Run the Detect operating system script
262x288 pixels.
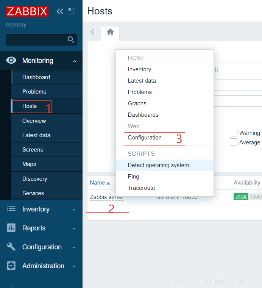(165, 165)
